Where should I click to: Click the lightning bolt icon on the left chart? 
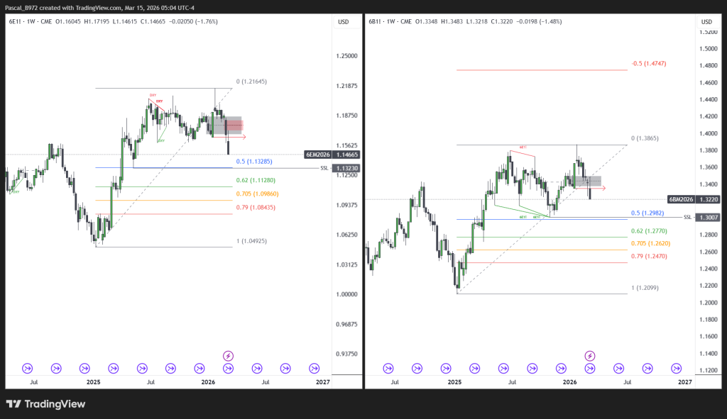pyautogui.click(x=229, y=355)
